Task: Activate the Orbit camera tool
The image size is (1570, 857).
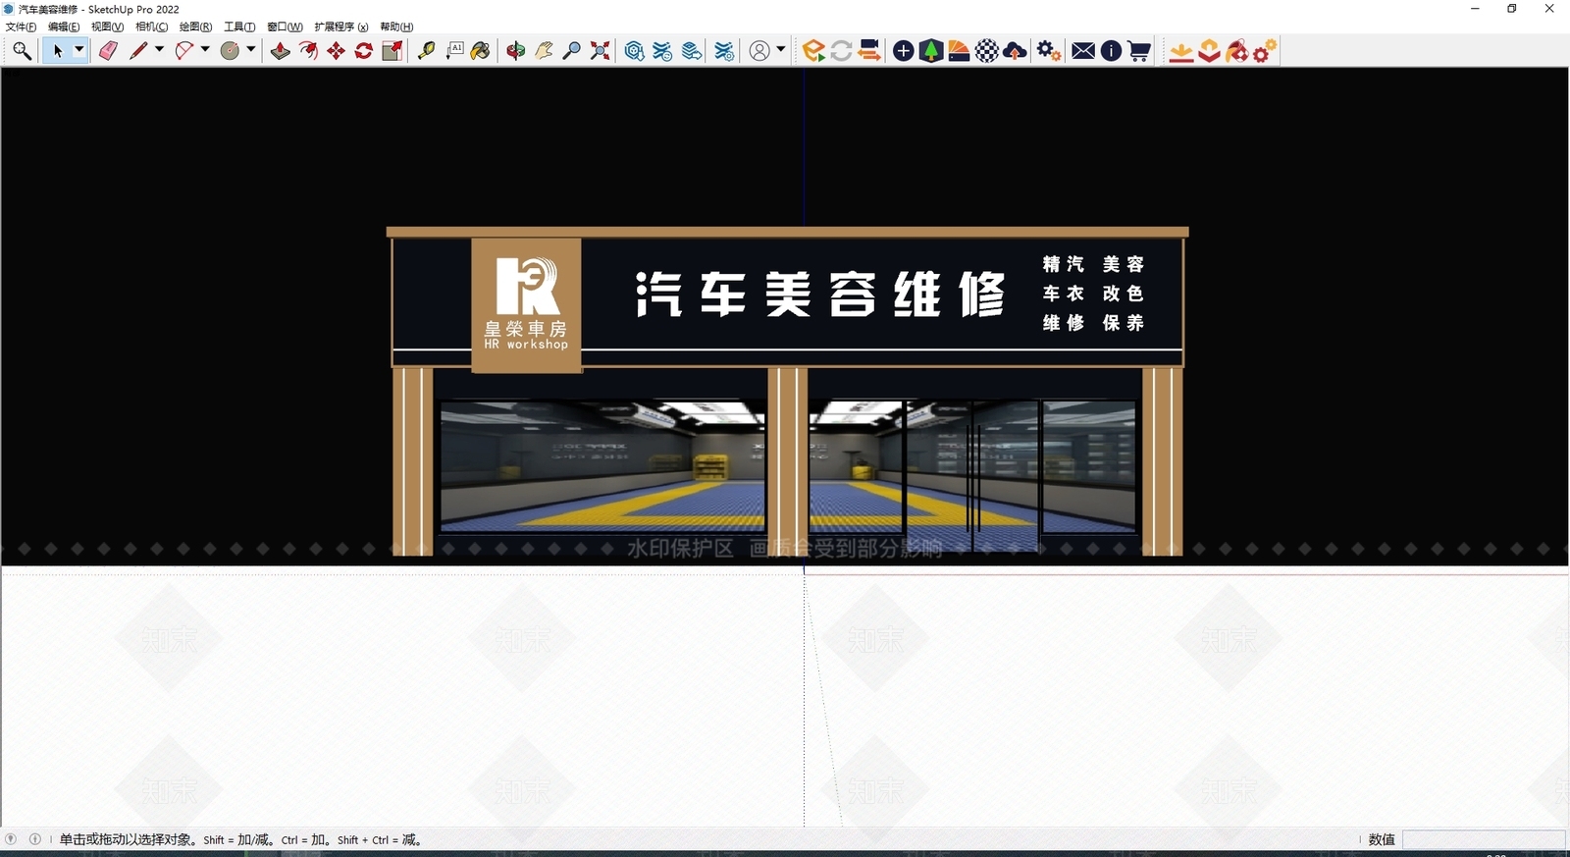Action: coord(515,51)
